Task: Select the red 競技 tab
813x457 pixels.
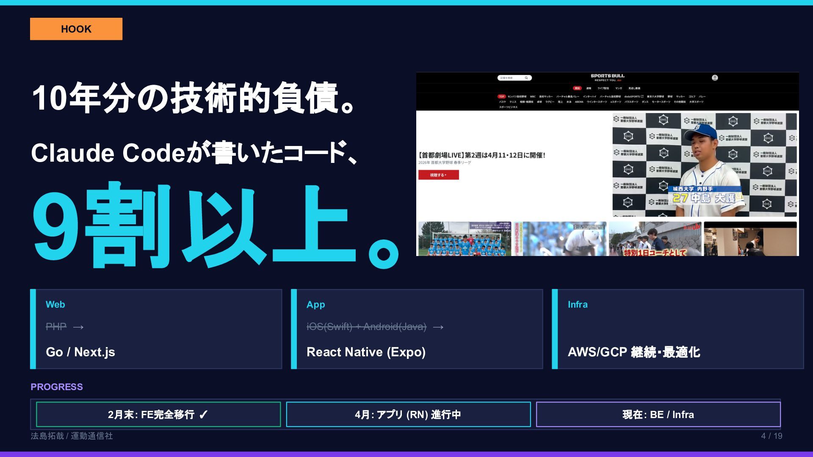Action: tap(577, 88)
